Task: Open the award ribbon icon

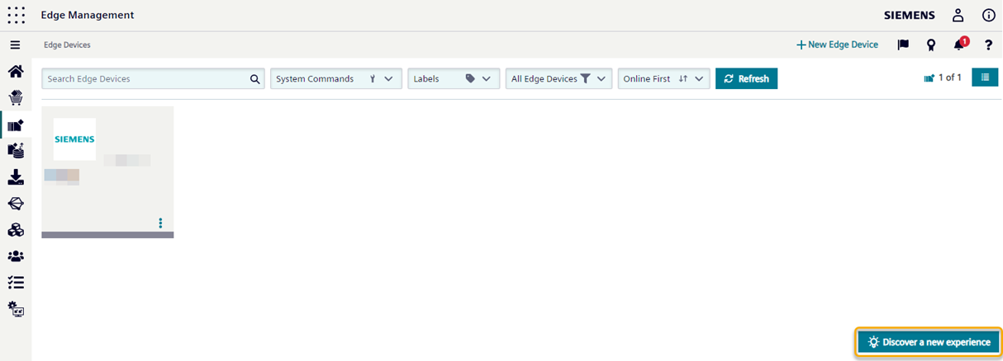Action: tap(931, 45)
